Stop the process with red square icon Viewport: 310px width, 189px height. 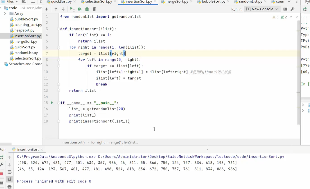(x=1, y=174)
